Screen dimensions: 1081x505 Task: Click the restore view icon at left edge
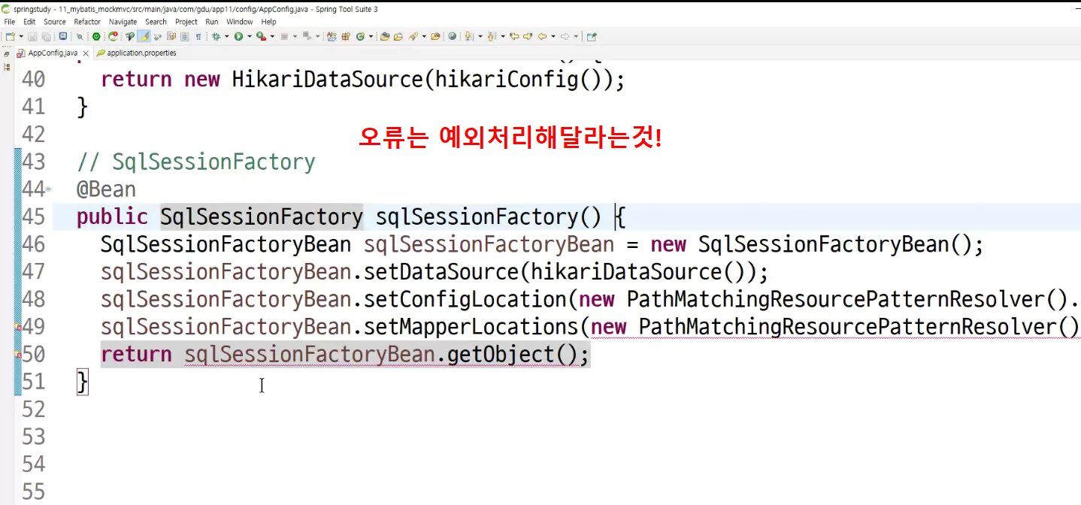(6, 53)
